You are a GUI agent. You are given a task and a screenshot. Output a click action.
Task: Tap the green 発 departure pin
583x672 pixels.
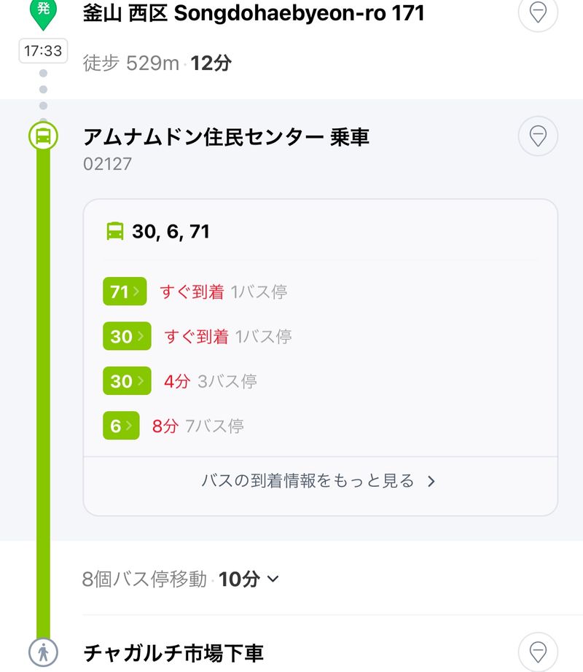(43, 12)
